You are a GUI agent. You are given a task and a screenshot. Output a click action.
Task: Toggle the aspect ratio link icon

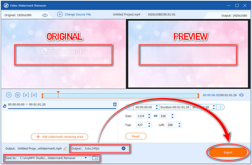coord(155,116)
